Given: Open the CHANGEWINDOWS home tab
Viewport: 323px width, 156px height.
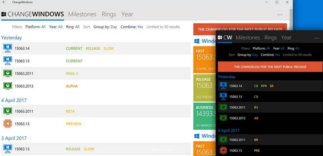Looking at the screenshot, I should coord(32,14).
